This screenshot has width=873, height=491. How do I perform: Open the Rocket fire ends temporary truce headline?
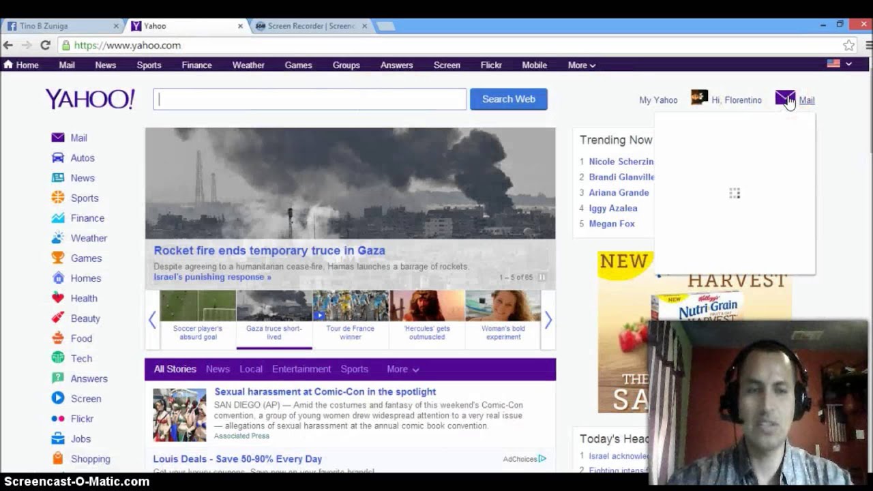click(269, 250)
